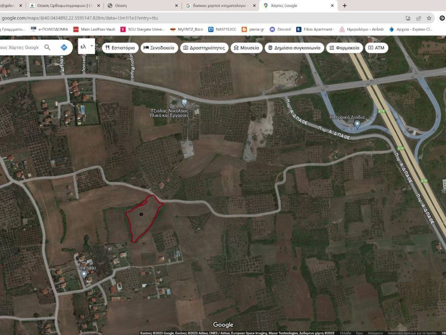
Task: Click the black point inside red plot outline
Action: [141, 214]
